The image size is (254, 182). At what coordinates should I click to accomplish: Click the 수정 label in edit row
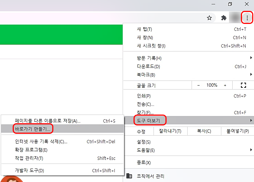click(x=141, y=131)
